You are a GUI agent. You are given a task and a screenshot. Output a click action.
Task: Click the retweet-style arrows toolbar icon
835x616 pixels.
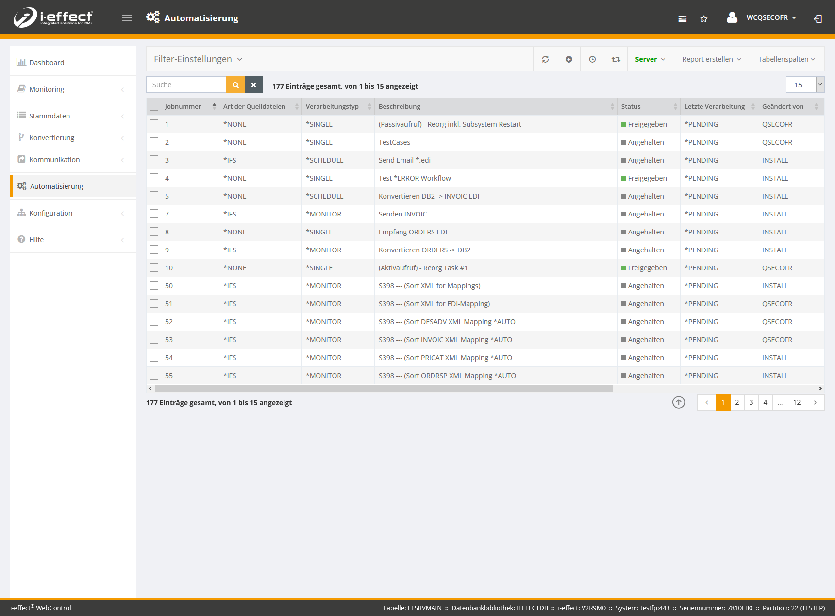click(616, 59)
